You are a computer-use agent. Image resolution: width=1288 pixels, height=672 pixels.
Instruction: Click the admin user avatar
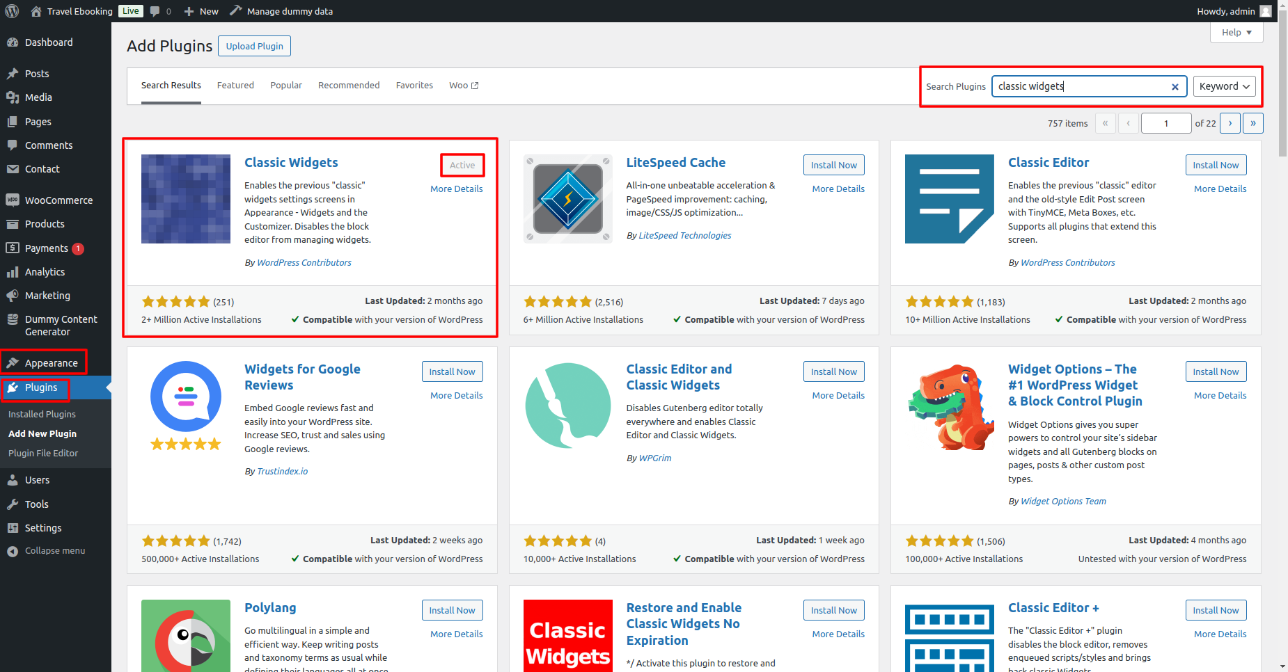coord(1266,11)
